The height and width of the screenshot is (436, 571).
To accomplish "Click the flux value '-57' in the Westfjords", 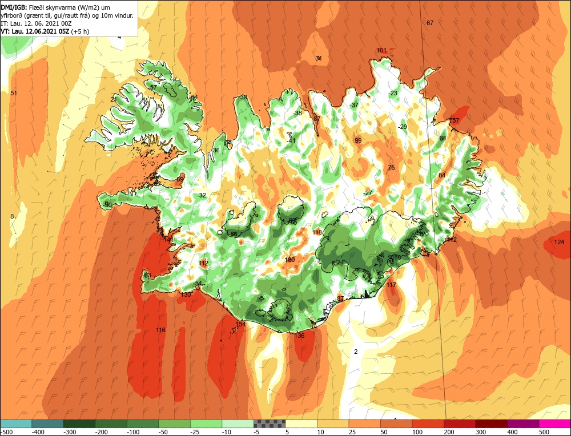I will [x=152, y=87].
